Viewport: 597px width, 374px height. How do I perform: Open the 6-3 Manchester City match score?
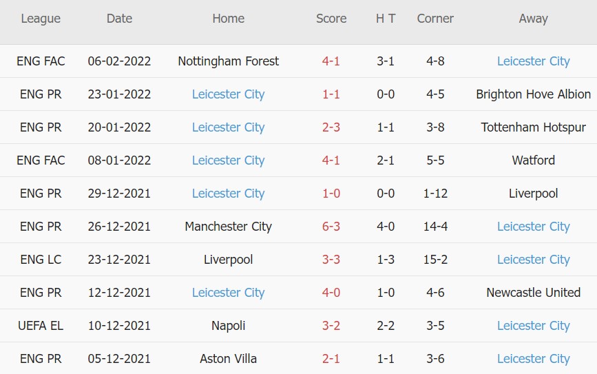pyautogui.click(x=331, y=227)
